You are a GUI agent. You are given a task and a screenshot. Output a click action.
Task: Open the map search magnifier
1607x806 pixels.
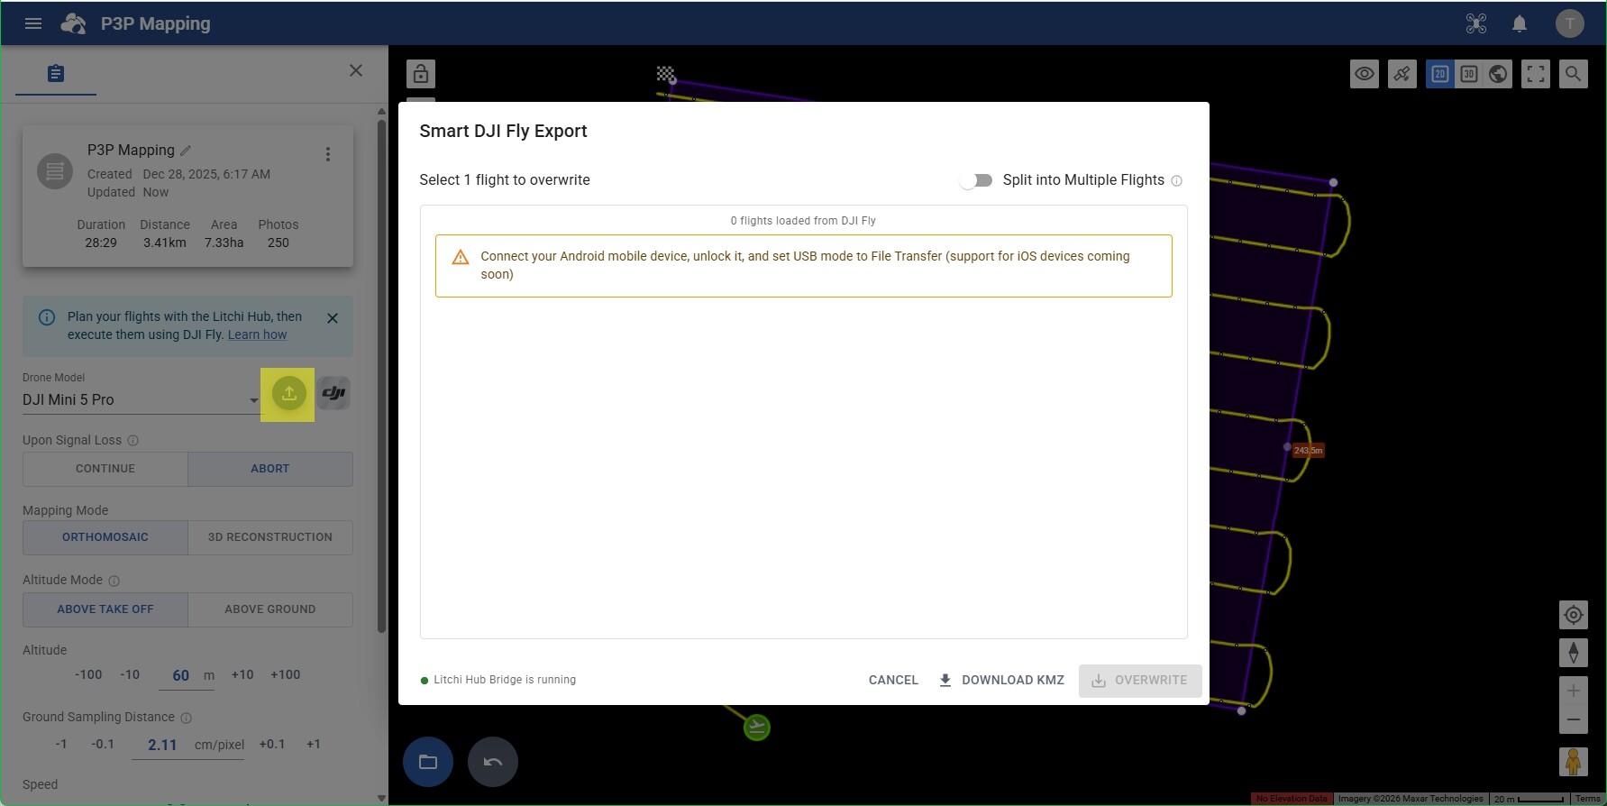click(1573, 74)
